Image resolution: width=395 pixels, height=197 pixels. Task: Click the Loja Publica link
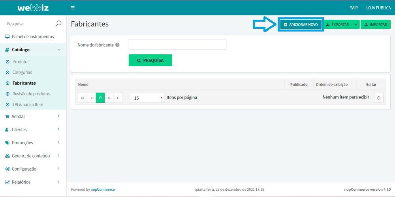pyautogui.click(x=378, y=8)
